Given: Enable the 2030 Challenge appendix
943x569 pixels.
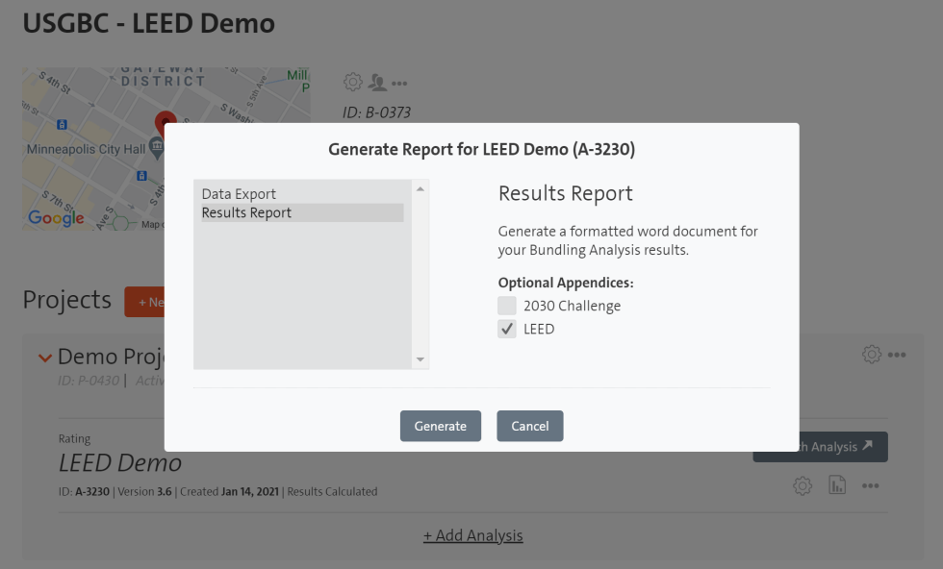Looking at the screenshot, I should point(506,306).
